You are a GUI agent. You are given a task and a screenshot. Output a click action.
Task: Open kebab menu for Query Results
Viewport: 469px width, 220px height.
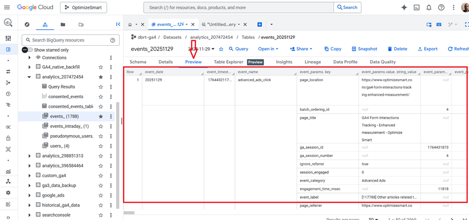[111, 87]
